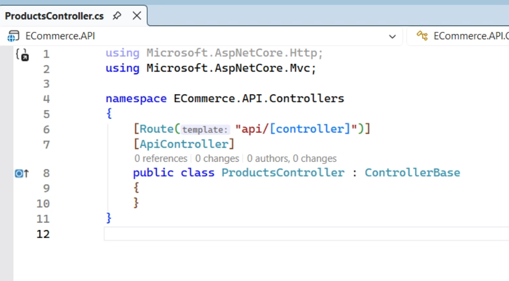Screen dimensions: 509x281
Task: Click the inheritance margin icon on line 8
Action: click(22, 173)
